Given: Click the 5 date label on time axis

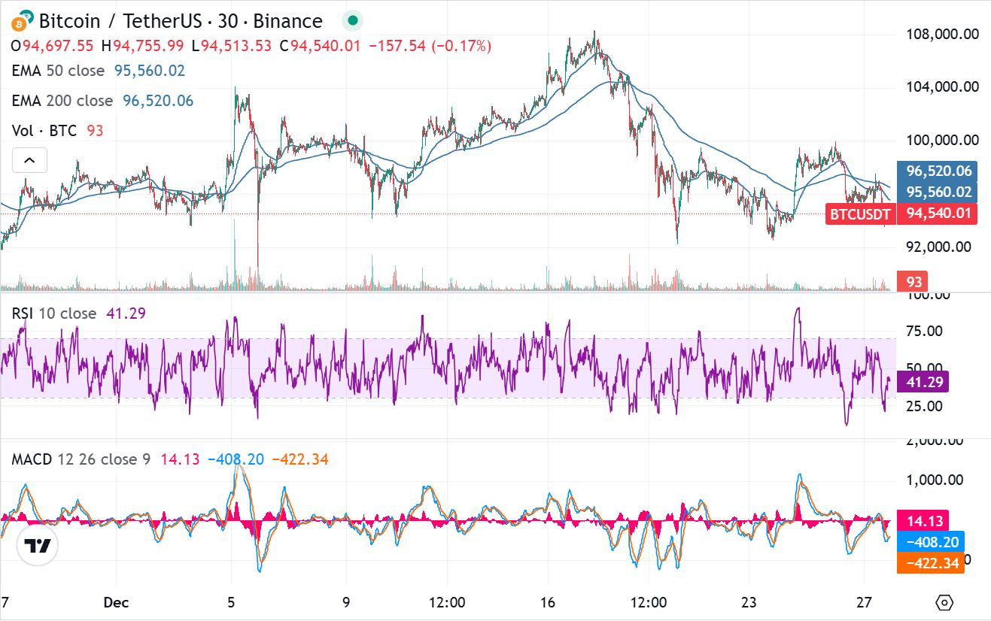Looking at the screenshot, I should (x=231, y=603).
